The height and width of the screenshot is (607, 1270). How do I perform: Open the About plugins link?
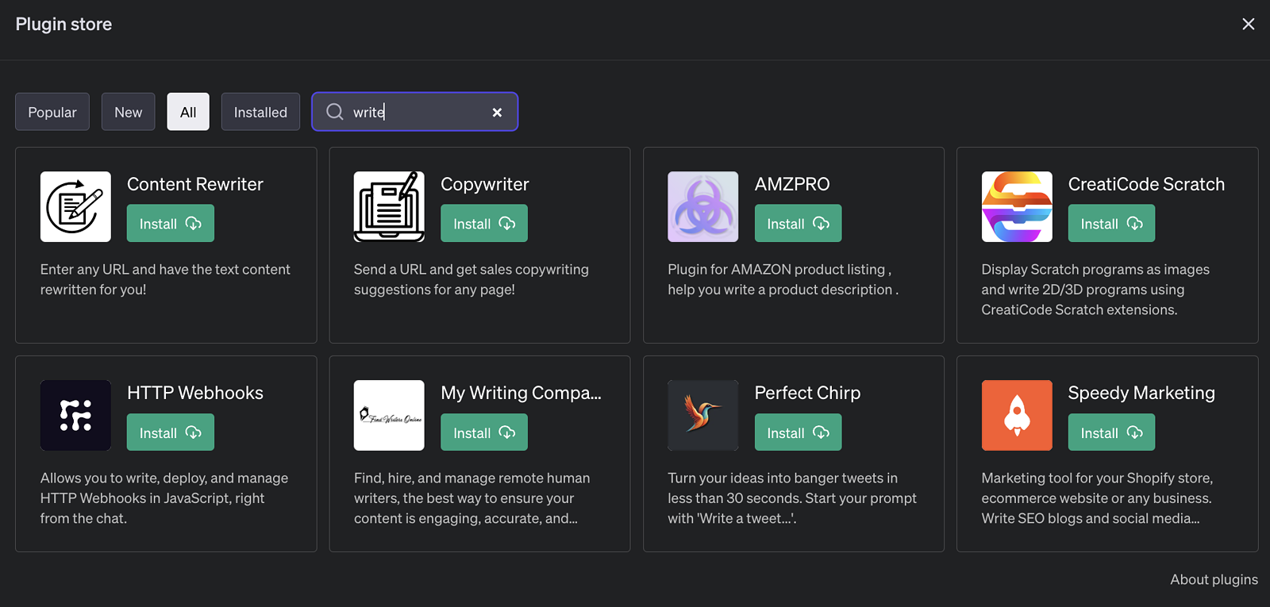pyautogui.click(x=1213, y=579)
